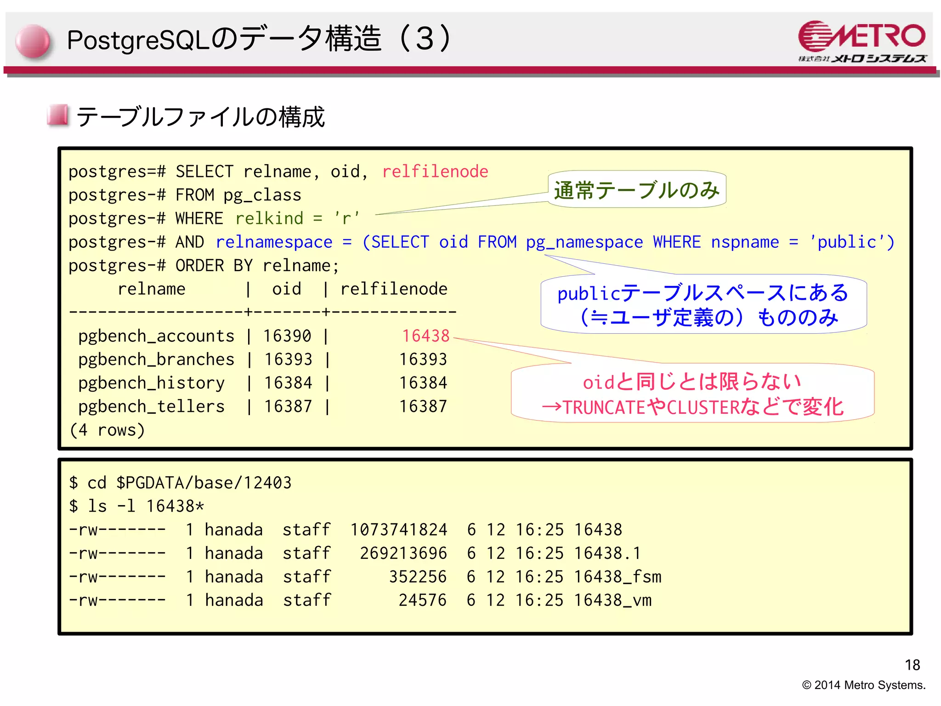Click file size 1073741824
Viewport: 941px width, 706px height.
(x=399, y=530)
